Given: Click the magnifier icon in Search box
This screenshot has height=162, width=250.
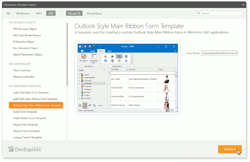Looking at the screenshot, I should tap(199, 13).
